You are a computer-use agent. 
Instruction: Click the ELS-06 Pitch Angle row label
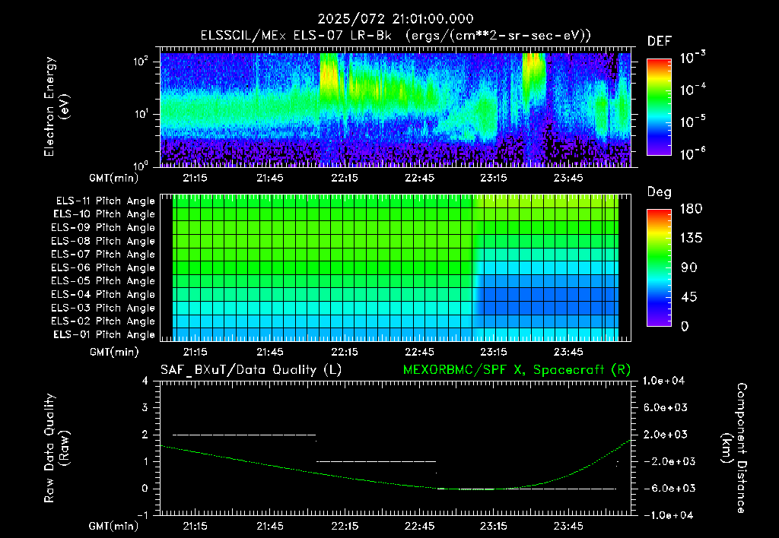(x=103, y=267)
